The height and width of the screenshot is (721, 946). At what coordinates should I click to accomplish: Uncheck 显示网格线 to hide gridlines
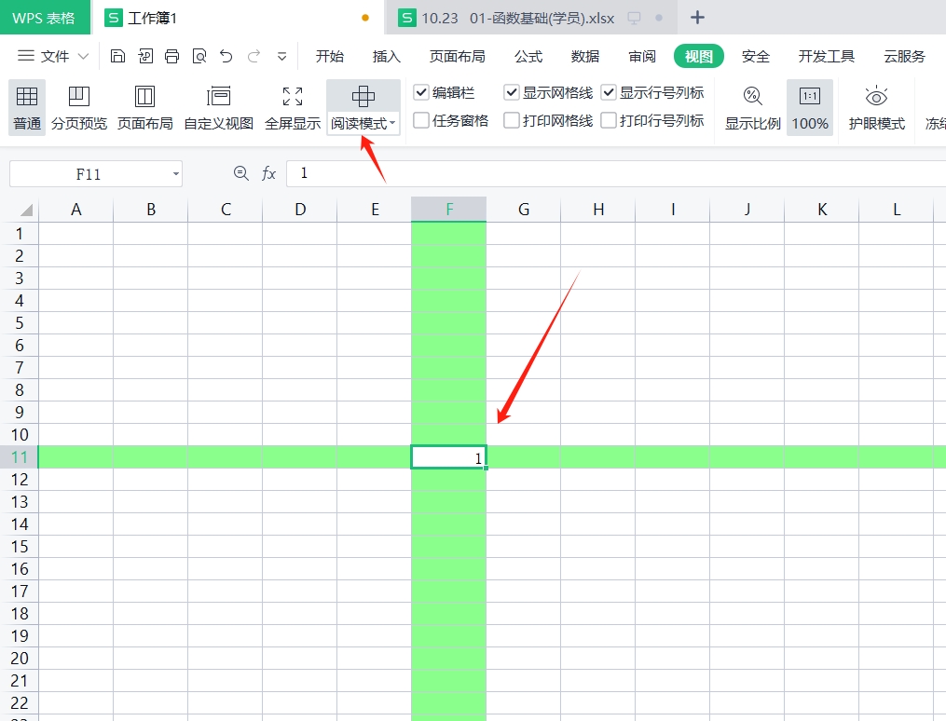point(512,92)
